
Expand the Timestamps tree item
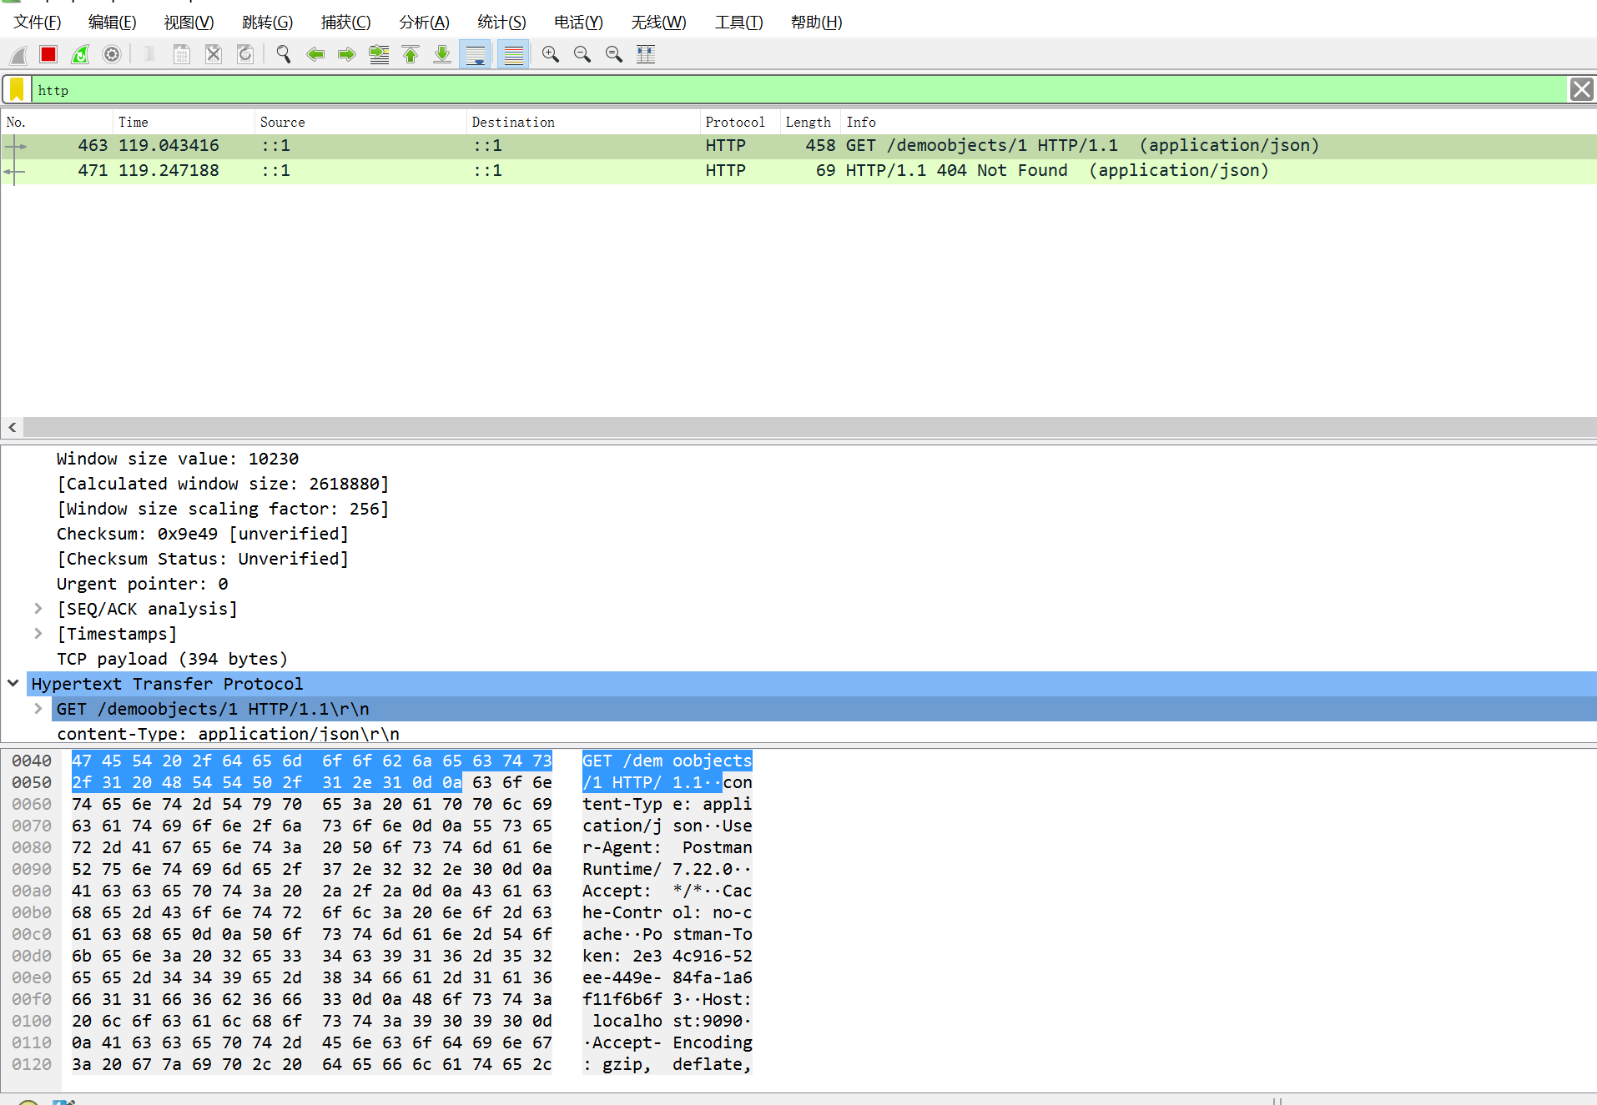(x=38, y=633)
